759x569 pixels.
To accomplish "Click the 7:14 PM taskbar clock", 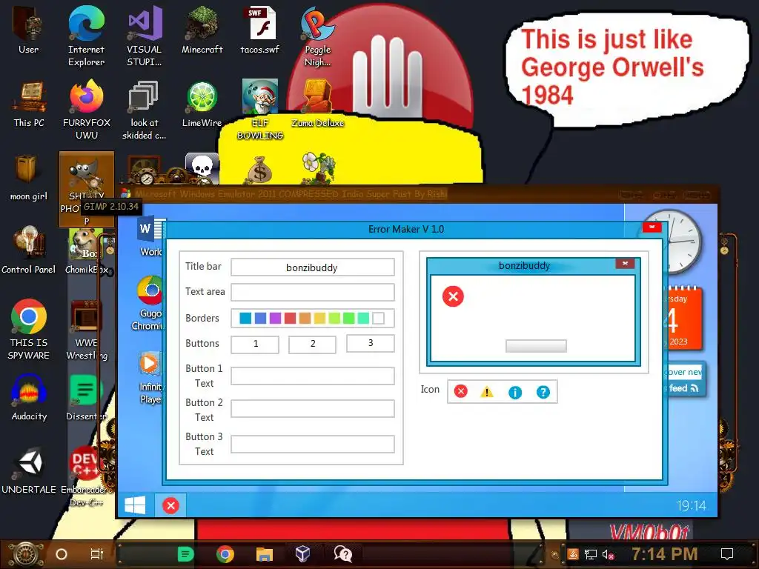I will click(664, 554).
